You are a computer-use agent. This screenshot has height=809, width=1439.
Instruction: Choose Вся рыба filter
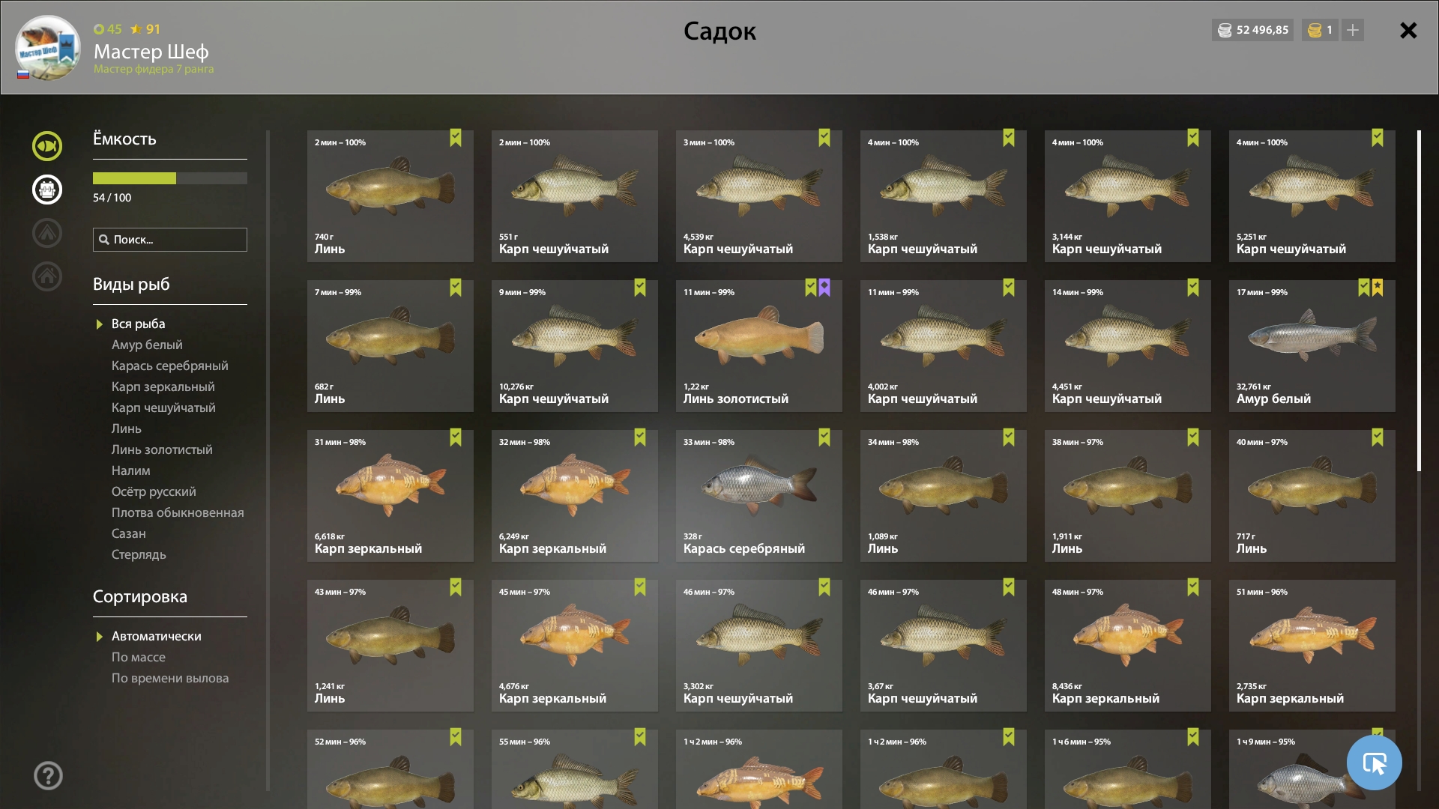pyautogui.click(x=138, y=324)
